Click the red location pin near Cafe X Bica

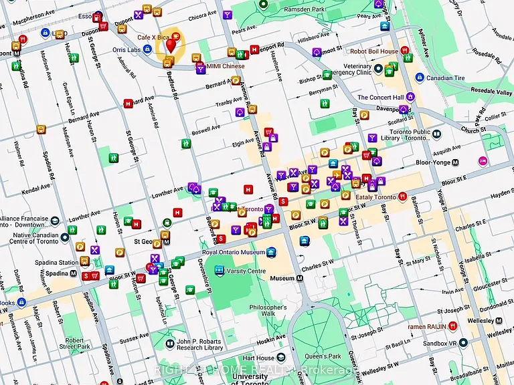click(171, 45)
